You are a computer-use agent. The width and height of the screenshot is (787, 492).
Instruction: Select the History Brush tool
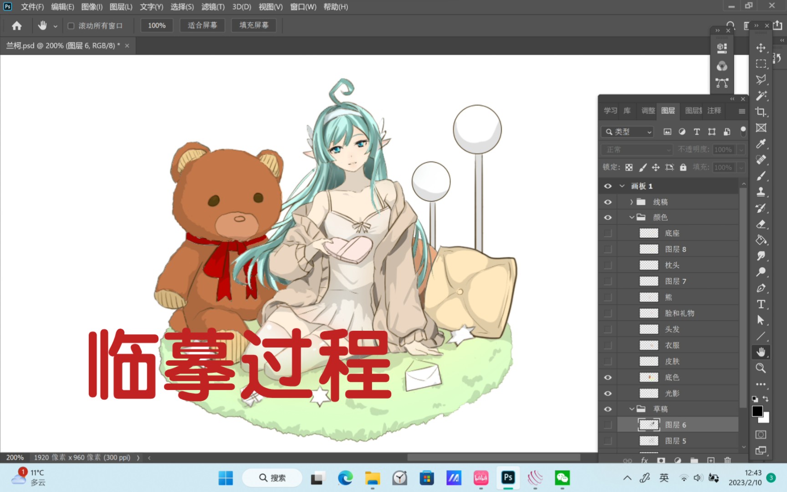tap(761, 208)
